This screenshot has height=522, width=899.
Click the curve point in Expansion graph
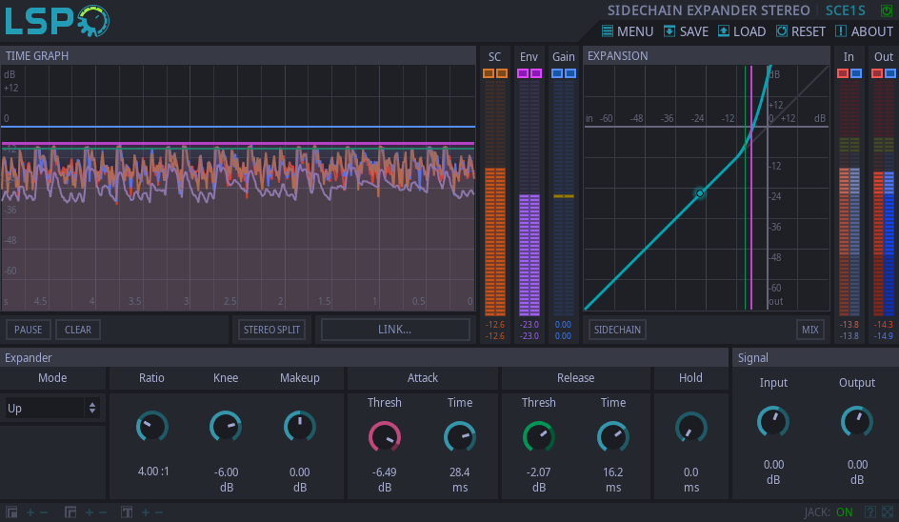tap(700, 193)
